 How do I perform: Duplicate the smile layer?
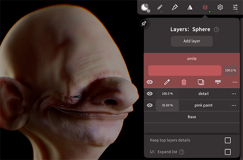tap(201, 82)
